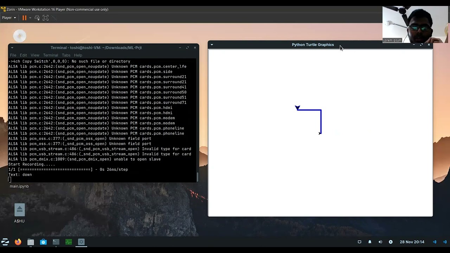
Task: Open the View menu in Terminal
Action: pyautogui.click(x=35, y=55)
